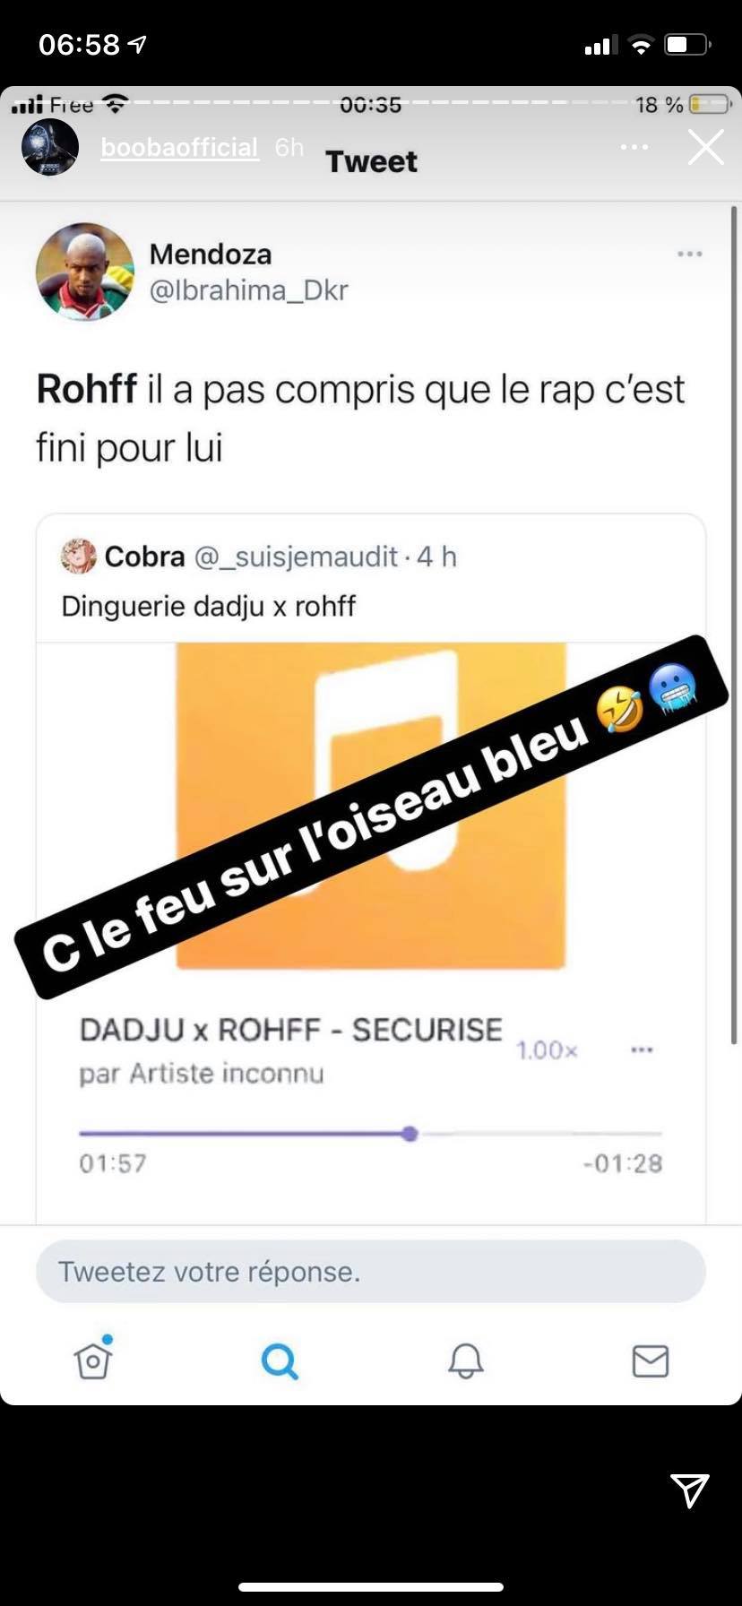Open Cobra's quoted tweet header
The width and height of the screenshot is (742, 1606).
258,557
